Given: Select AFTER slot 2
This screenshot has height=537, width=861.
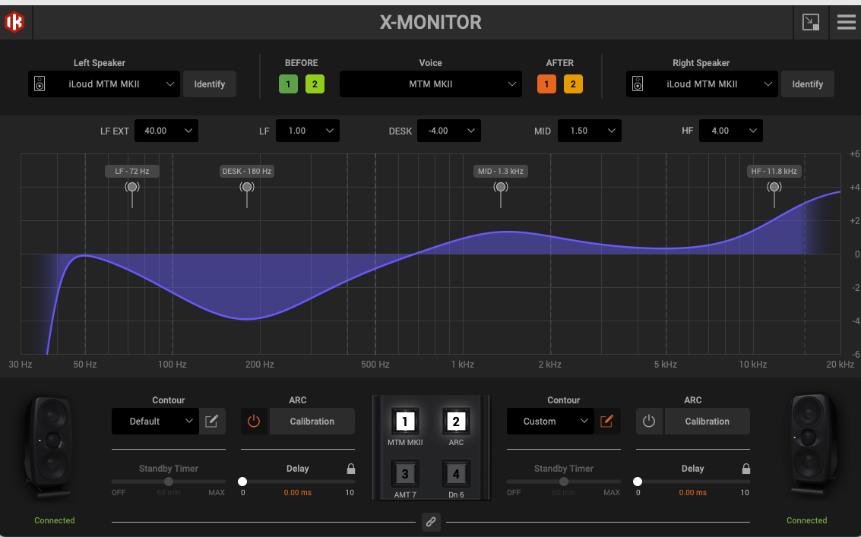Looking at the screenshot, I should (x=573, y=84).
